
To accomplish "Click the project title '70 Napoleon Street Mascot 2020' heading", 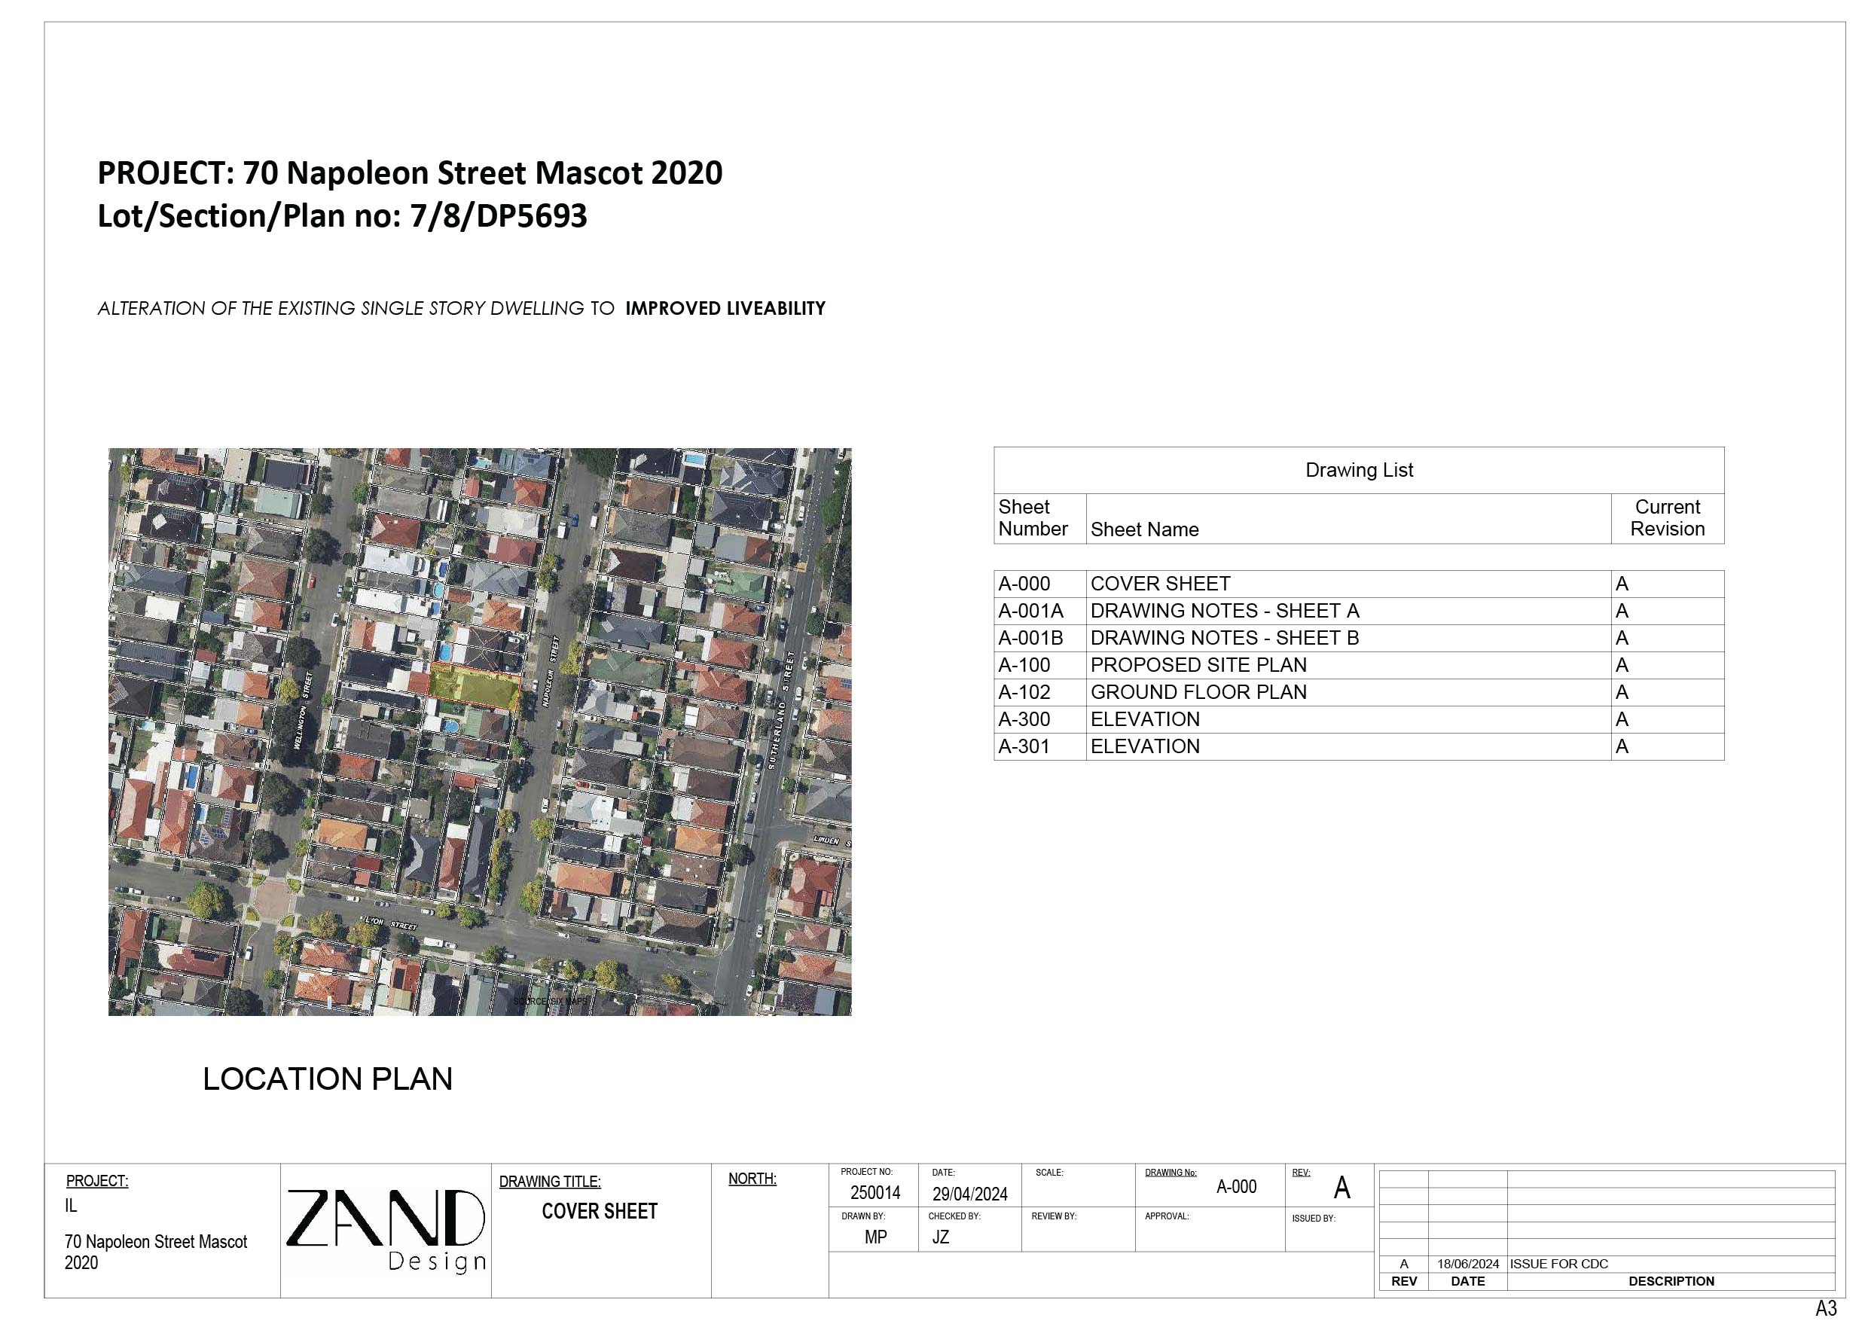I will tap(410, 173).
